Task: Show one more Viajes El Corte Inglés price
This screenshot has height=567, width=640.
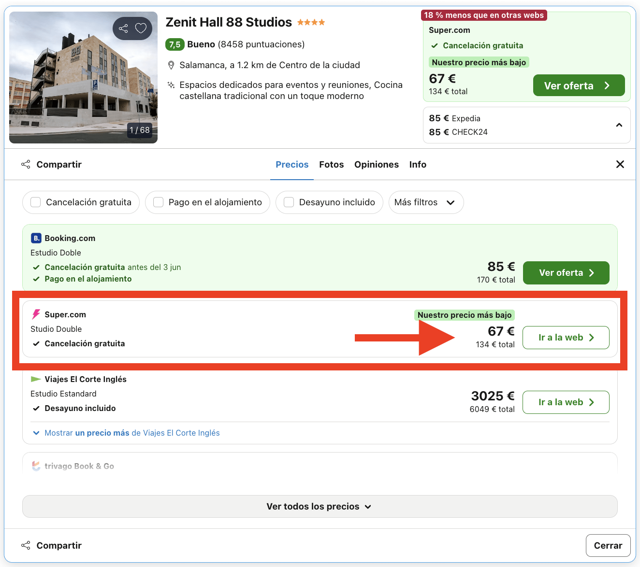Action: pyautogui.click(x=131, y=433)
